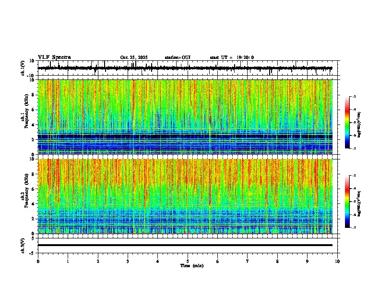Click the 'Time (min)' axis label

coord(192,266)
